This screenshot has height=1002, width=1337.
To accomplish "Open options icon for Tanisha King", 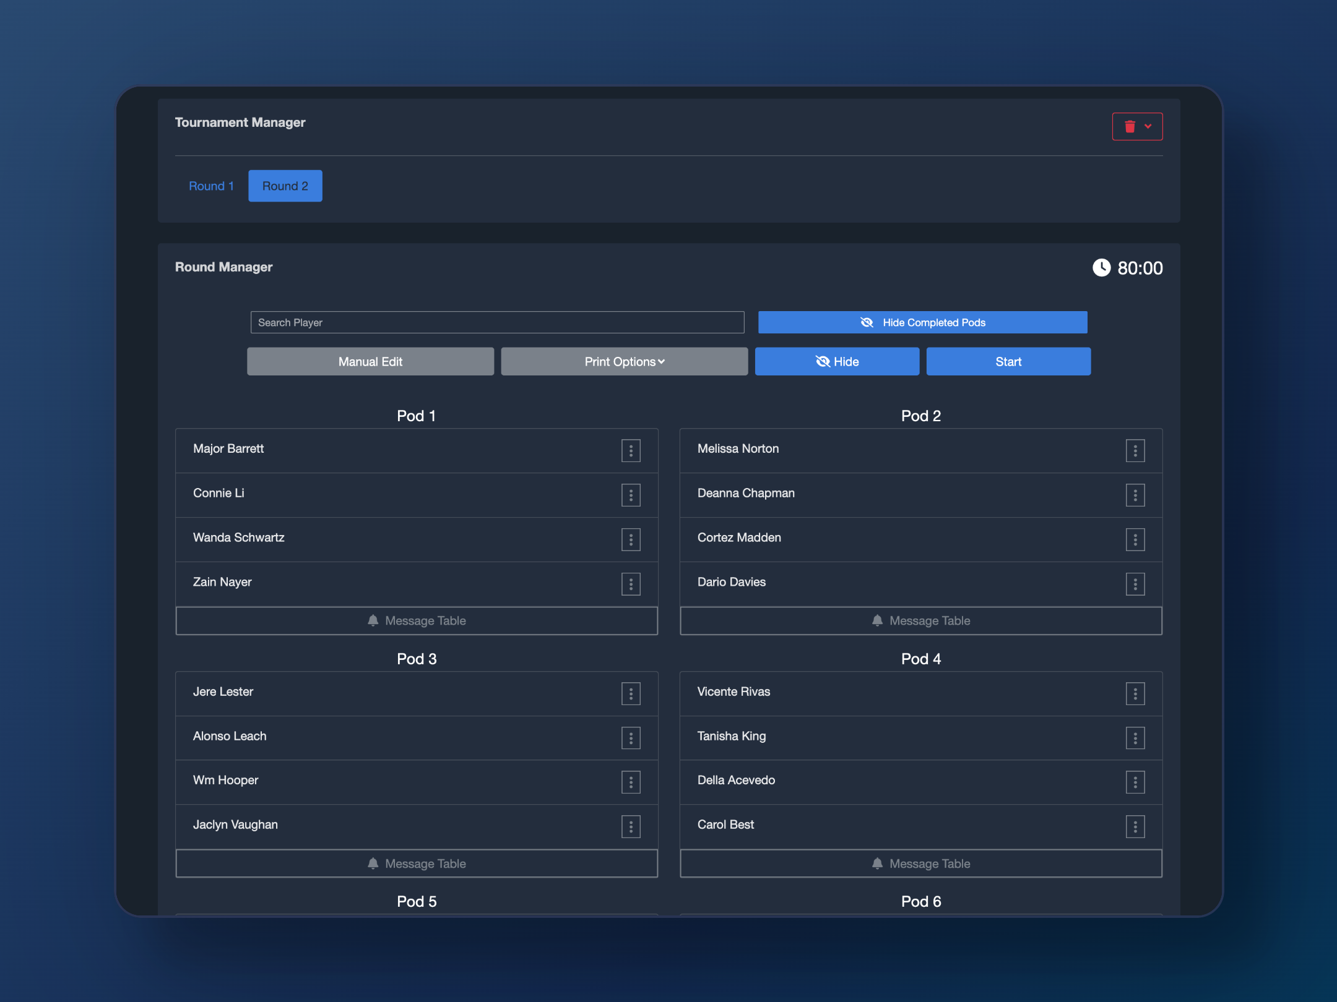I will click(1135, 738).
